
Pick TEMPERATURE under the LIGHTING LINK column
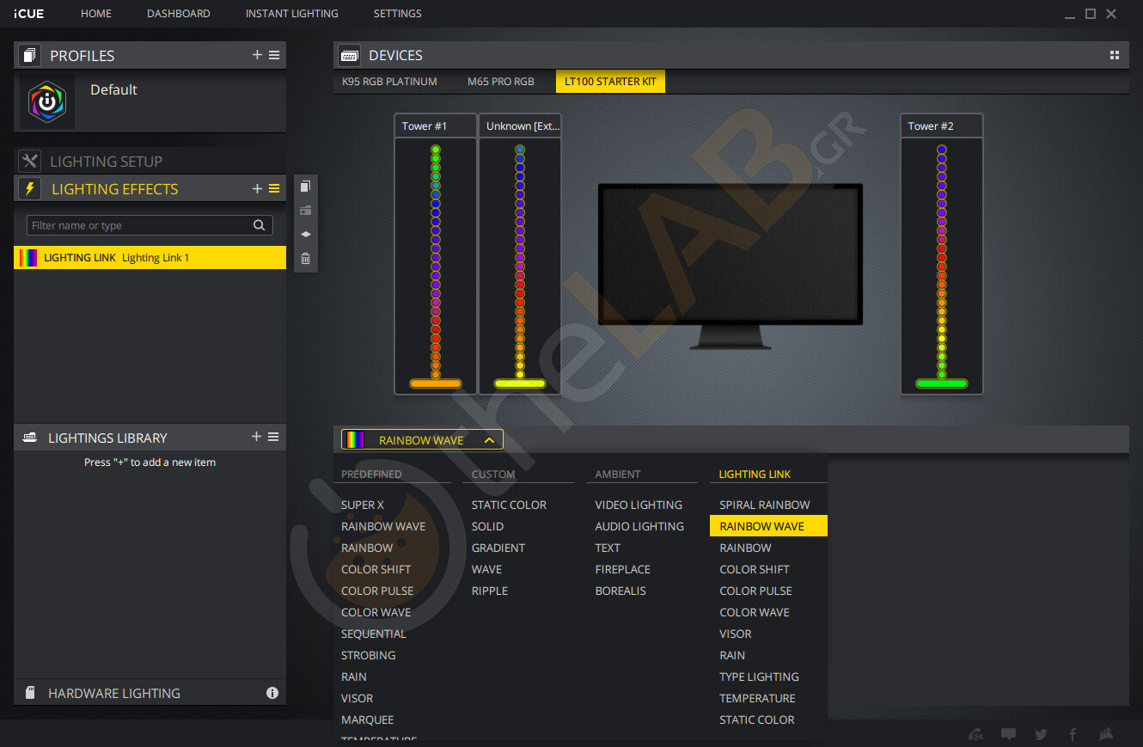point(758,698)
